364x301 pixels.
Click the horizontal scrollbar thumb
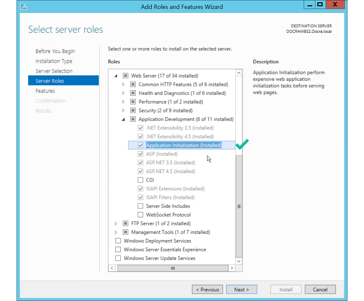click(173, 268)
